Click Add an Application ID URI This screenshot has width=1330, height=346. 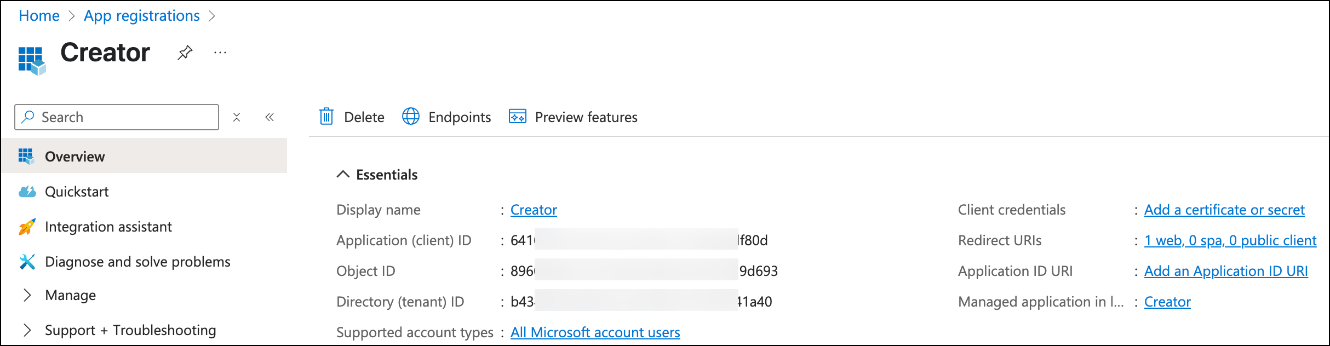coord(1225,271)
